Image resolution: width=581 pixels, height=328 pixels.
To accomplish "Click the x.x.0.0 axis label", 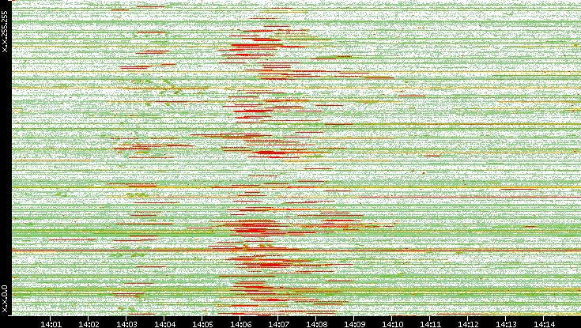I will pos(5,299).
